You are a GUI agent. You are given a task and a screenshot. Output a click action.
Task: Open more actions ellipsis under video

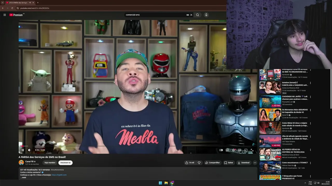(x=255, y=163)
